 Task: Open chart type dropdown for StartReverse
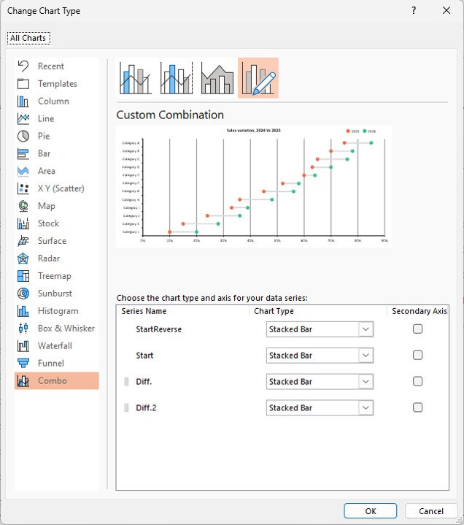pyautogui.click(x=366, y=329)
